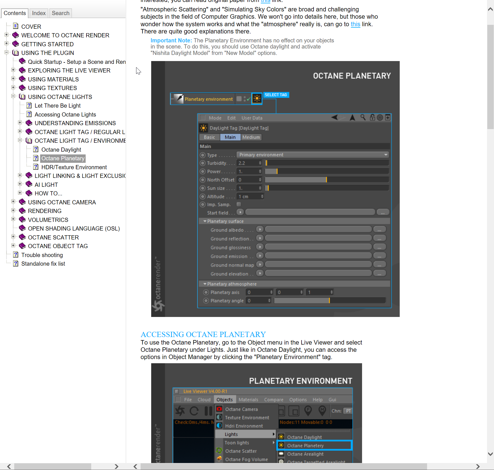This screenshot has height=470, width=494.
Task: Expand the LIGHT LINKING & LIGHT EXCLUSION node
Action: pos(20,175)
